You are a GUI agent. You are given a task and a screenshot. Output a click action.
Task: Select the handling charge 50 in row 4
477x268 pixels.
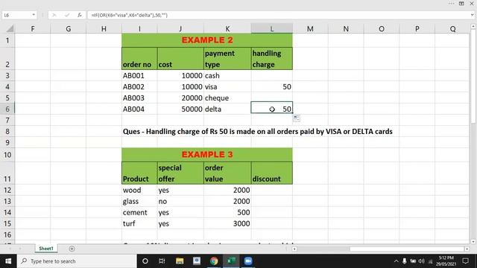[271, 87]
